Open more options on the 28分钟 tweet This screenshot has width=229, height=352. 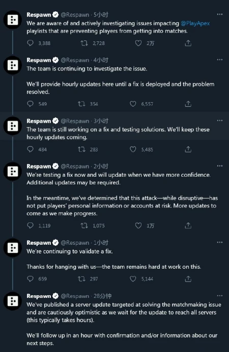pyautogui.click(x=220, y=296)
